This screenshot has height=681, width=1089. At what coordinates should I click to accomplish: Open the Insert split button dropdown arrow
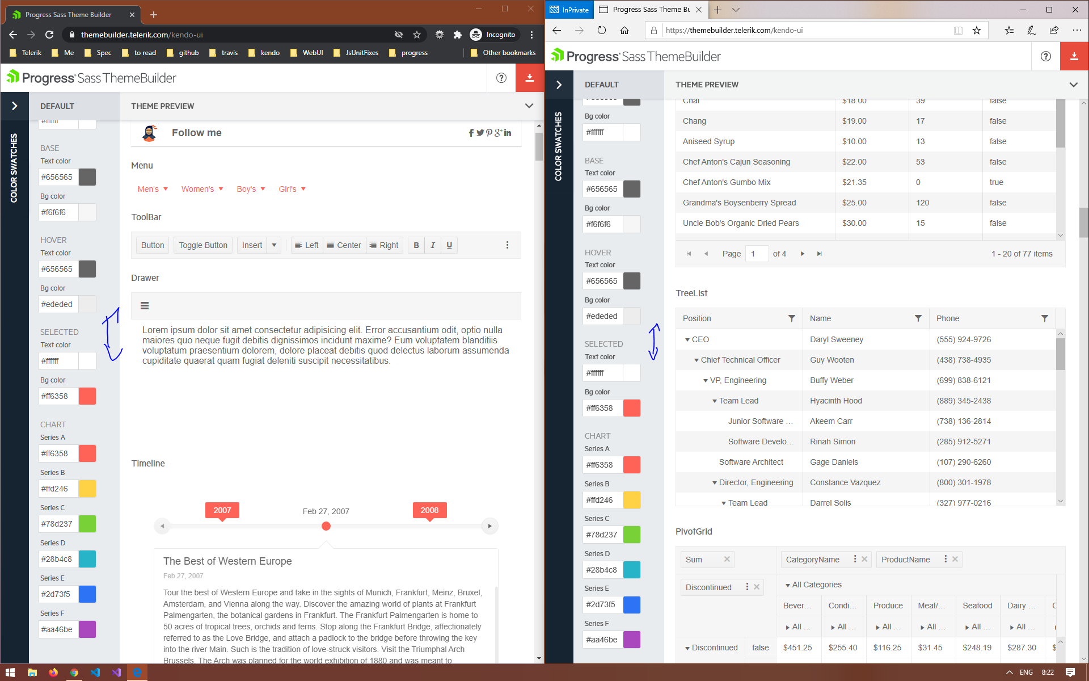tap(274, 245)
